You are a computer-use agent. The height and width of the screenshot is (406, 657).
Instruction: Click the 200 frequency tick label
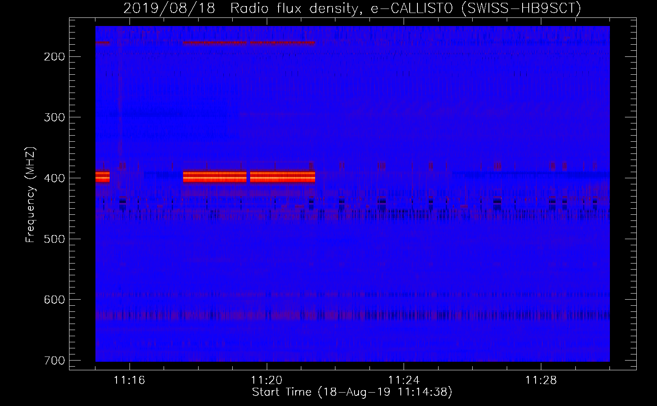pyautogui.click(x=54, y=56)
